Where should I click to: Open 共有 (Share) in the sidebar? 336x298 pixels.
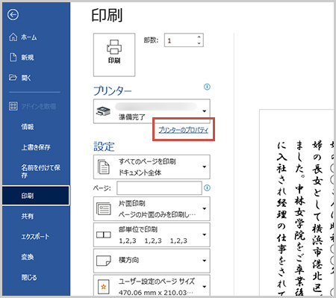28,216
